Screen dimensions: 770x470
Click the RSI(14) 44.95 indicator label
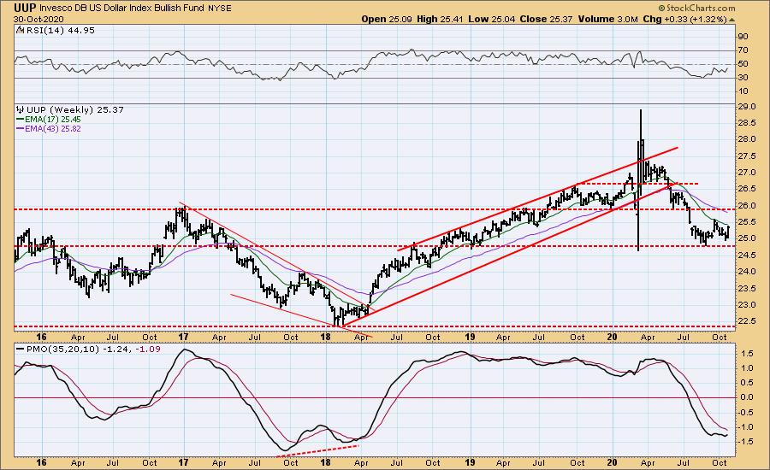click(61, 30)
